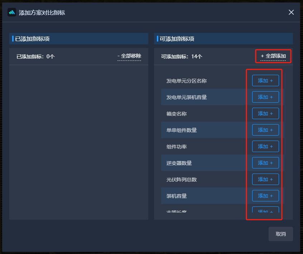Add 发电单元装机容量 indicator
303x254 pixels.
click(x=265, y=97)
